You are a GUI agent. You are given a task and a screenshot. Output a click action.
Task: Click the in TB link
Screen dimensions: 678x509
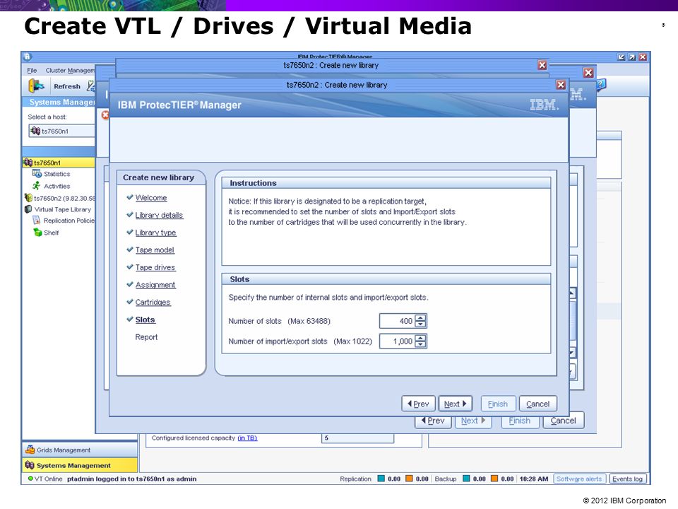tap(247, 438)
